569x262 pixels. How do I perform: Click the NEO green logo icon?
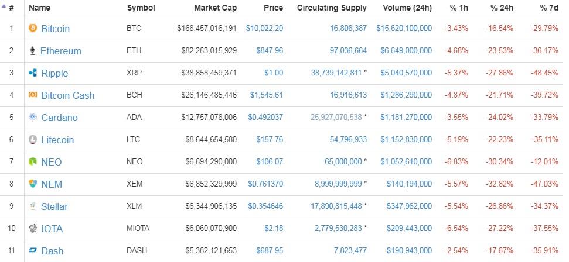click(33, 162)
